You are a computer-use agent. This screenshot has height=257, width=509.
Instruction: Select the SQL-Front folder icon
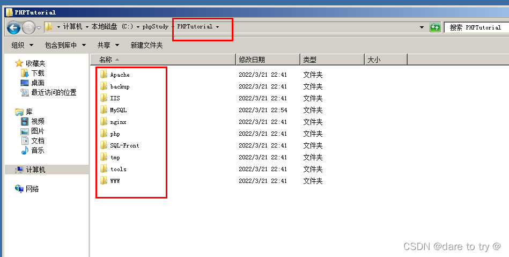pyautogui.click(x=104, y=145)
